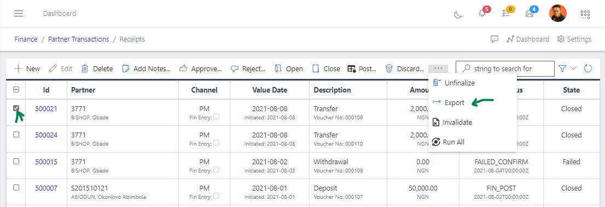This screenshot has height=207, width=605.
Task: Open tasks list icon with 0 badge
Action: (506, 14)
